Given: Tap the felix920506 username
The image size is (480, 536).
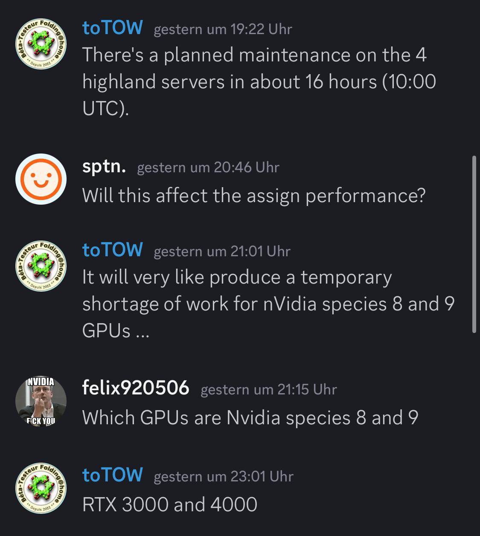Looking at the screenshot, I should 135,388.
